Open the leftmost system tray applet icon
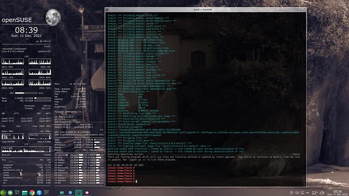The height and width of the screenshot is (196, 349). 291,192
